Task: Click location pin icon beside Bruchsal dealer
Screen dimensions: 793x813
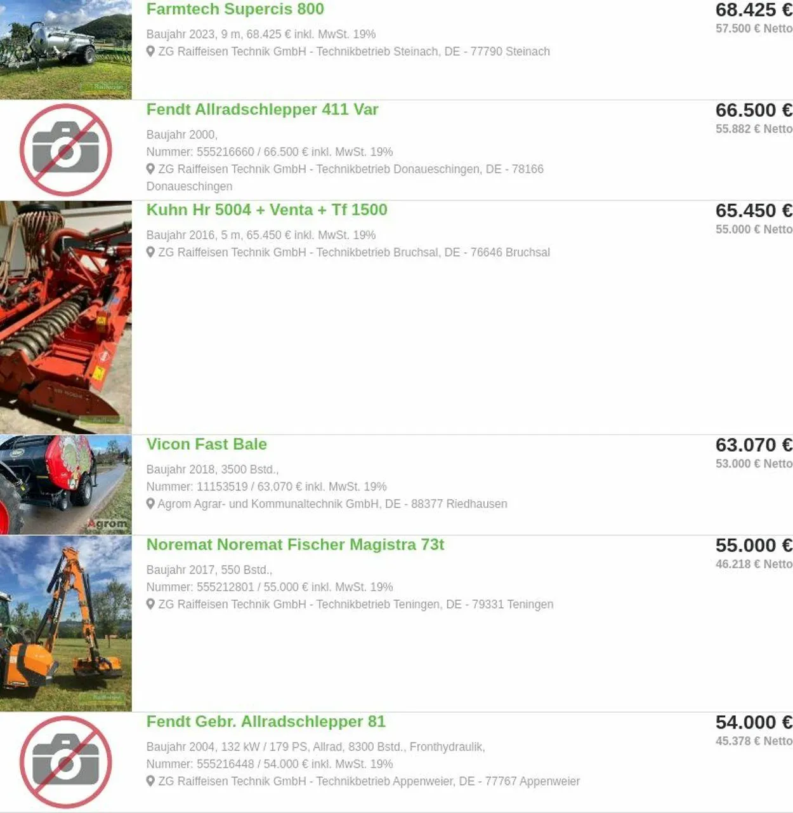Action: [150, 252]
